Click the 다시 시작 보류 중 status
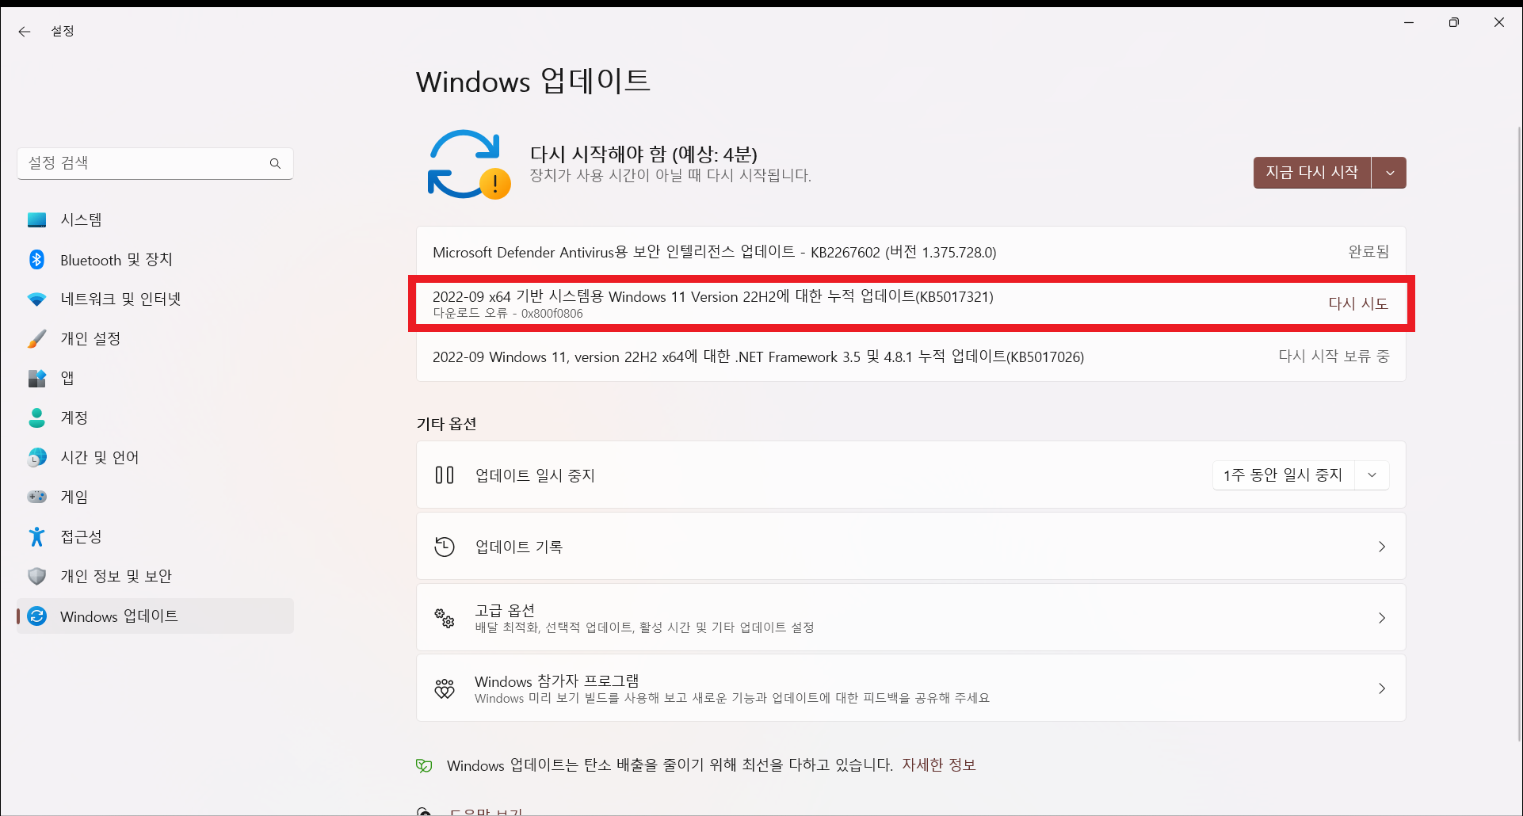 click(x=1334, y=357)
